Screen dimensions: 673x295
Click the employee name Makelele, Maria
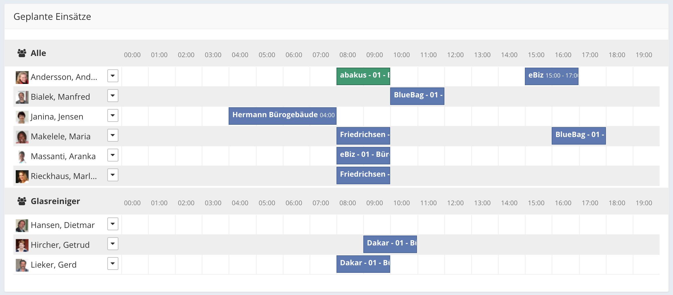61,136
